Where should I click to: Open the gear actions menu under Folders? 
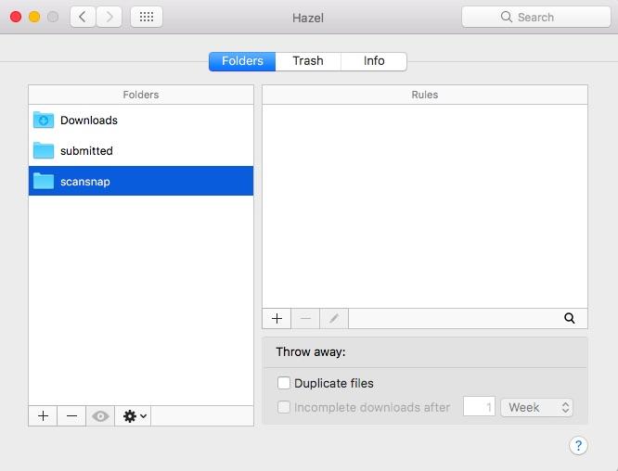135,416
